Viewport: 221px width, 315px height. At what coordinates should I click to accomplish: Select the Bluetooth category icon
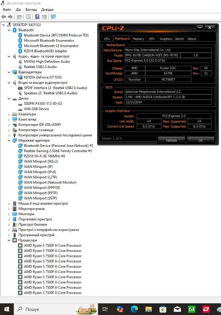point(15,30)
